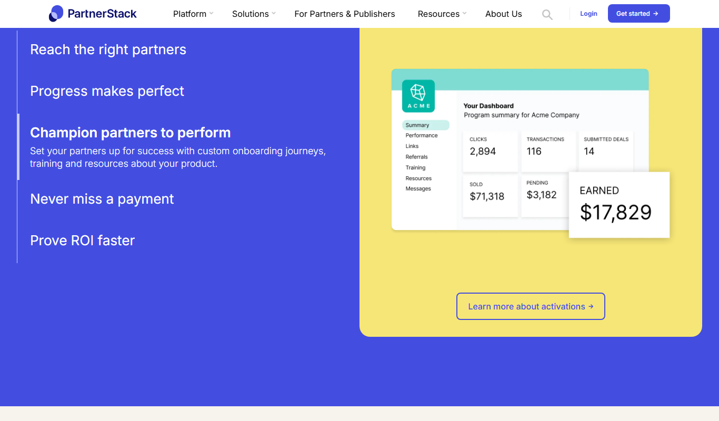Viewport: 719px width, 421px height.
Task: Open the Platform dropdown menu
Action: [x=193, y=14]
